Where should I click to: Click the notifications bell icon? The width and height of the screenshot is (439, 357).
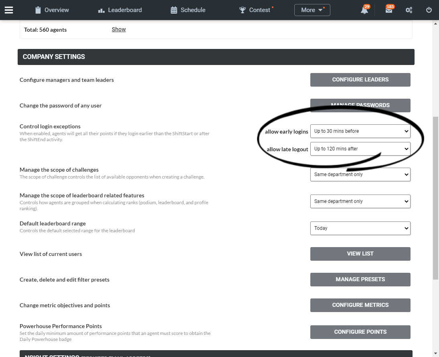(364, 10)
